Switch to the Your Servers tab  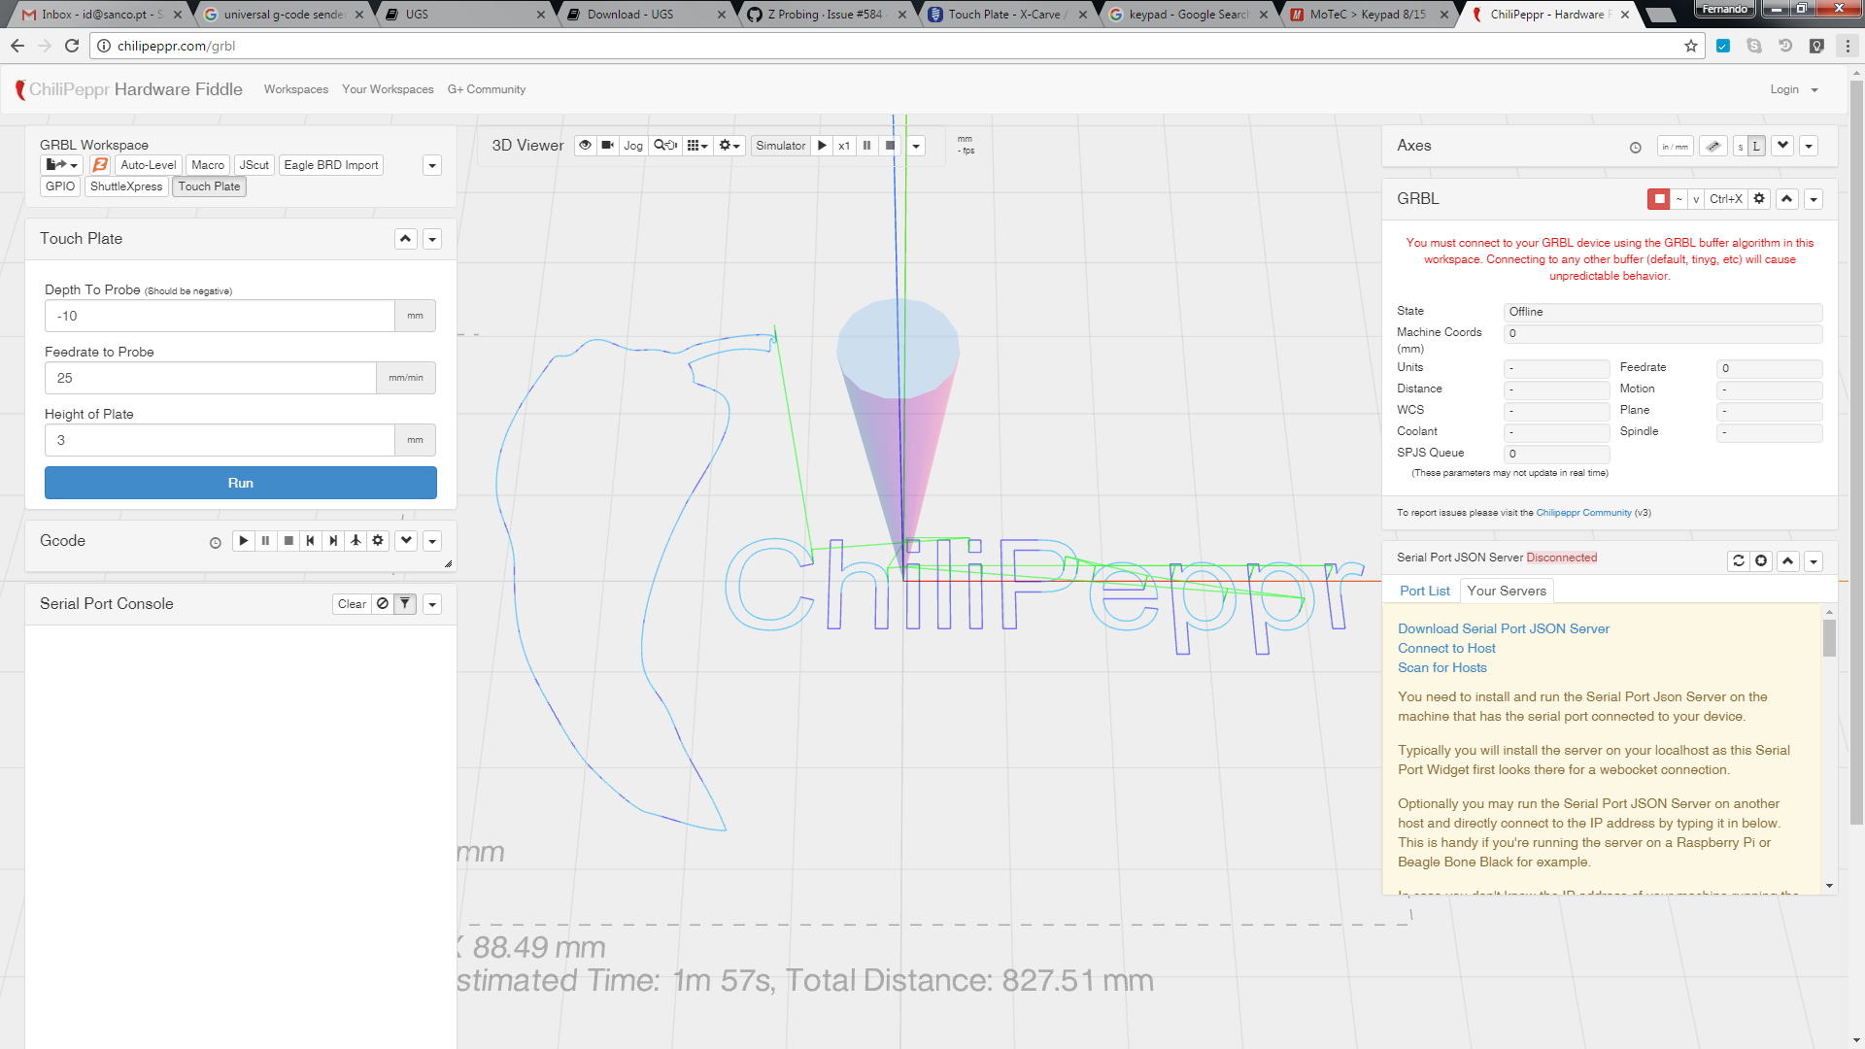pos(1507,591)
